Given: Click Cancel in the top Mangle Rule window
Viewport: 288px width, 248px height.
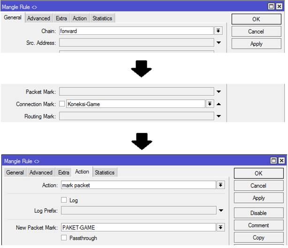Looking at the screenshot, I should tap(256, 31).
